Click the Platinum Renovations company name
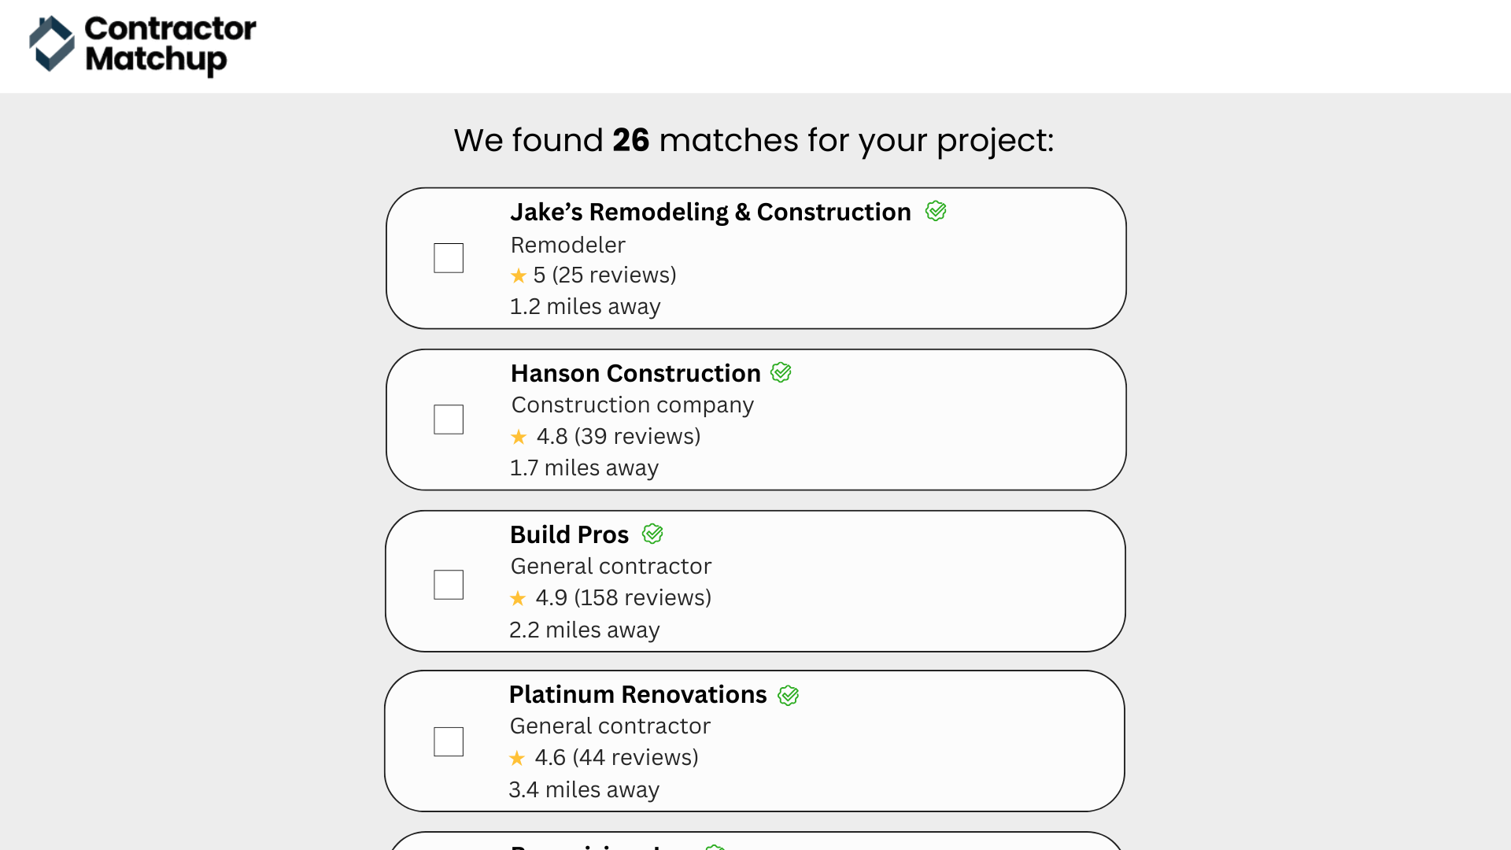 pyautogui.click(x=638, y=695)
